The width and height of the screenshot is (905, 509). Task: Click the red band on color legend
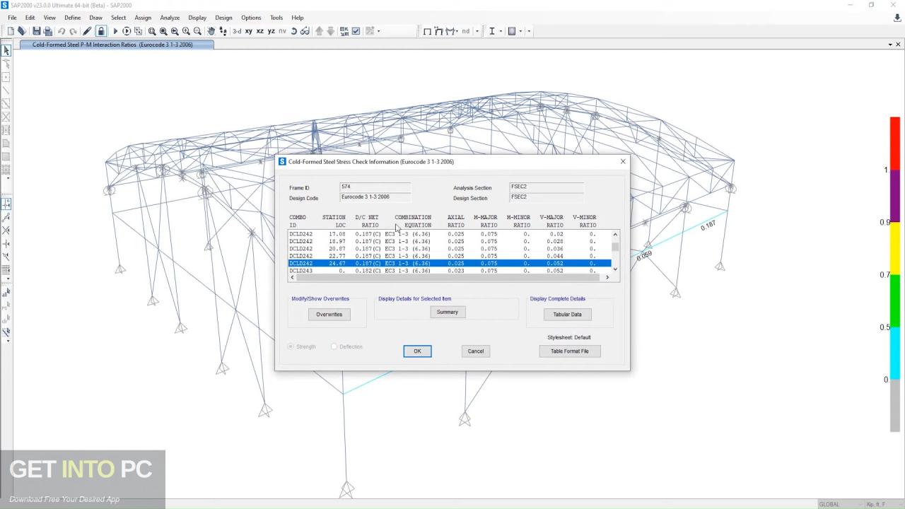894,144
